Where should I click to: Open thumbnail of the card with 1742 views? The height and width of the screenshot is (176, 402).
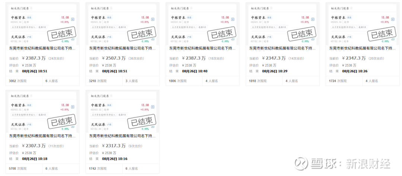pos(122,112)
